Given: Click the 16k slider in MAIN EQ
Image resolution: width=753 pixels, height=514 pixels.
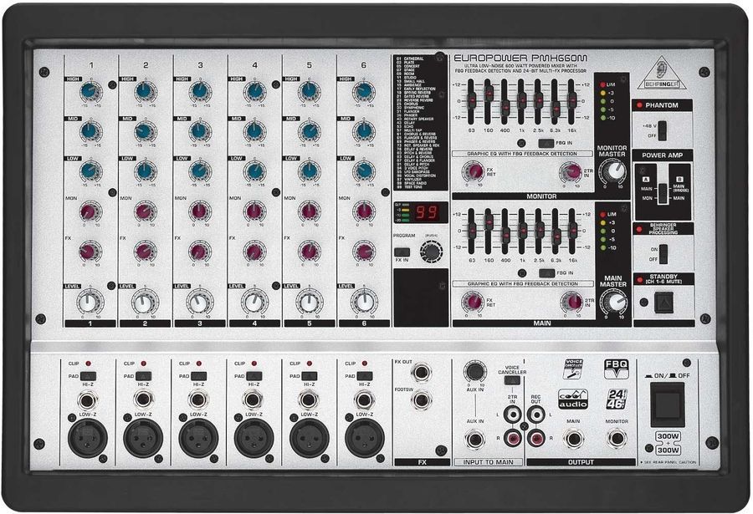Looking at the screenshot, I should [572, 232].
